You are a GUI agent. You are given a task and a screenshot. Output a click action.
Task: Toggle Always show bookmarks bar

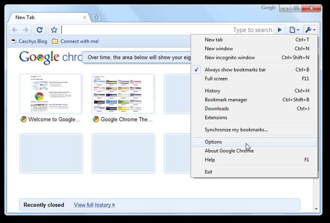tap(254, 70)
